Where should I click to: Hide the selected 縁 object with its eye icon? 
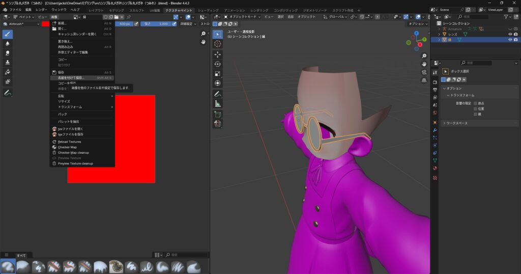(510, 40)
